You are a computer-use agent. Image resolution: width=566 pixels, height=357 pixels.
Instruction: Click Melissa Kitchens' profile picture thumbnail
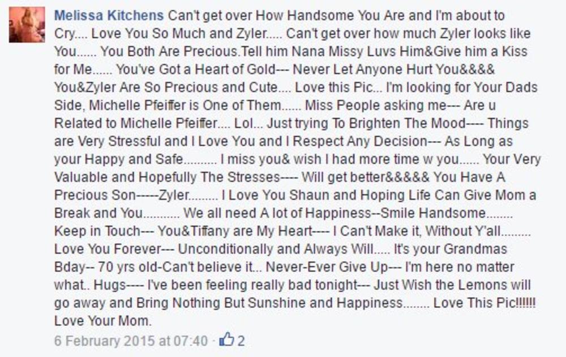[x=27, y=25]
